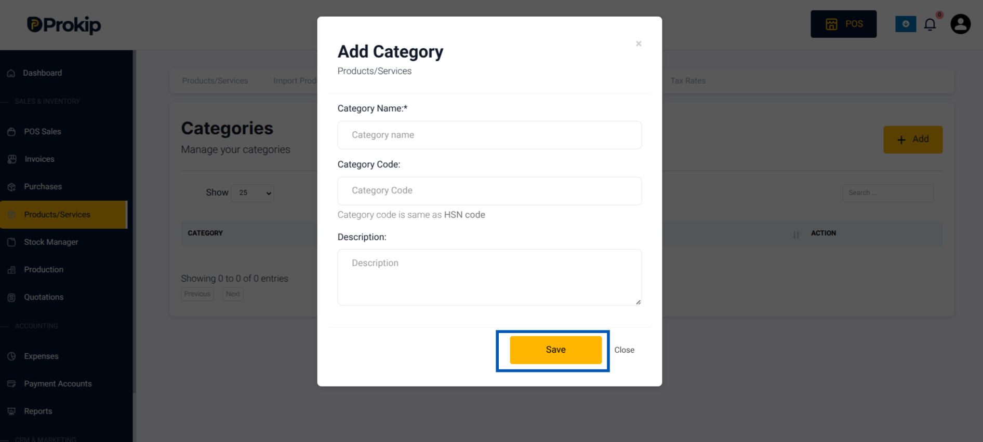Focus the Category Code field
This screenshot has height=442, width=983.
coord(489,191)
